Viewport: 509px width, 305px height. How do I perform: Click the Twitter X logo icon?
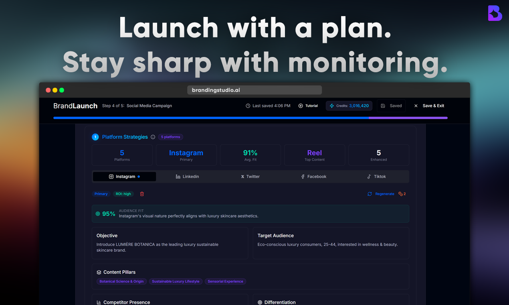[x=242, y=177]
